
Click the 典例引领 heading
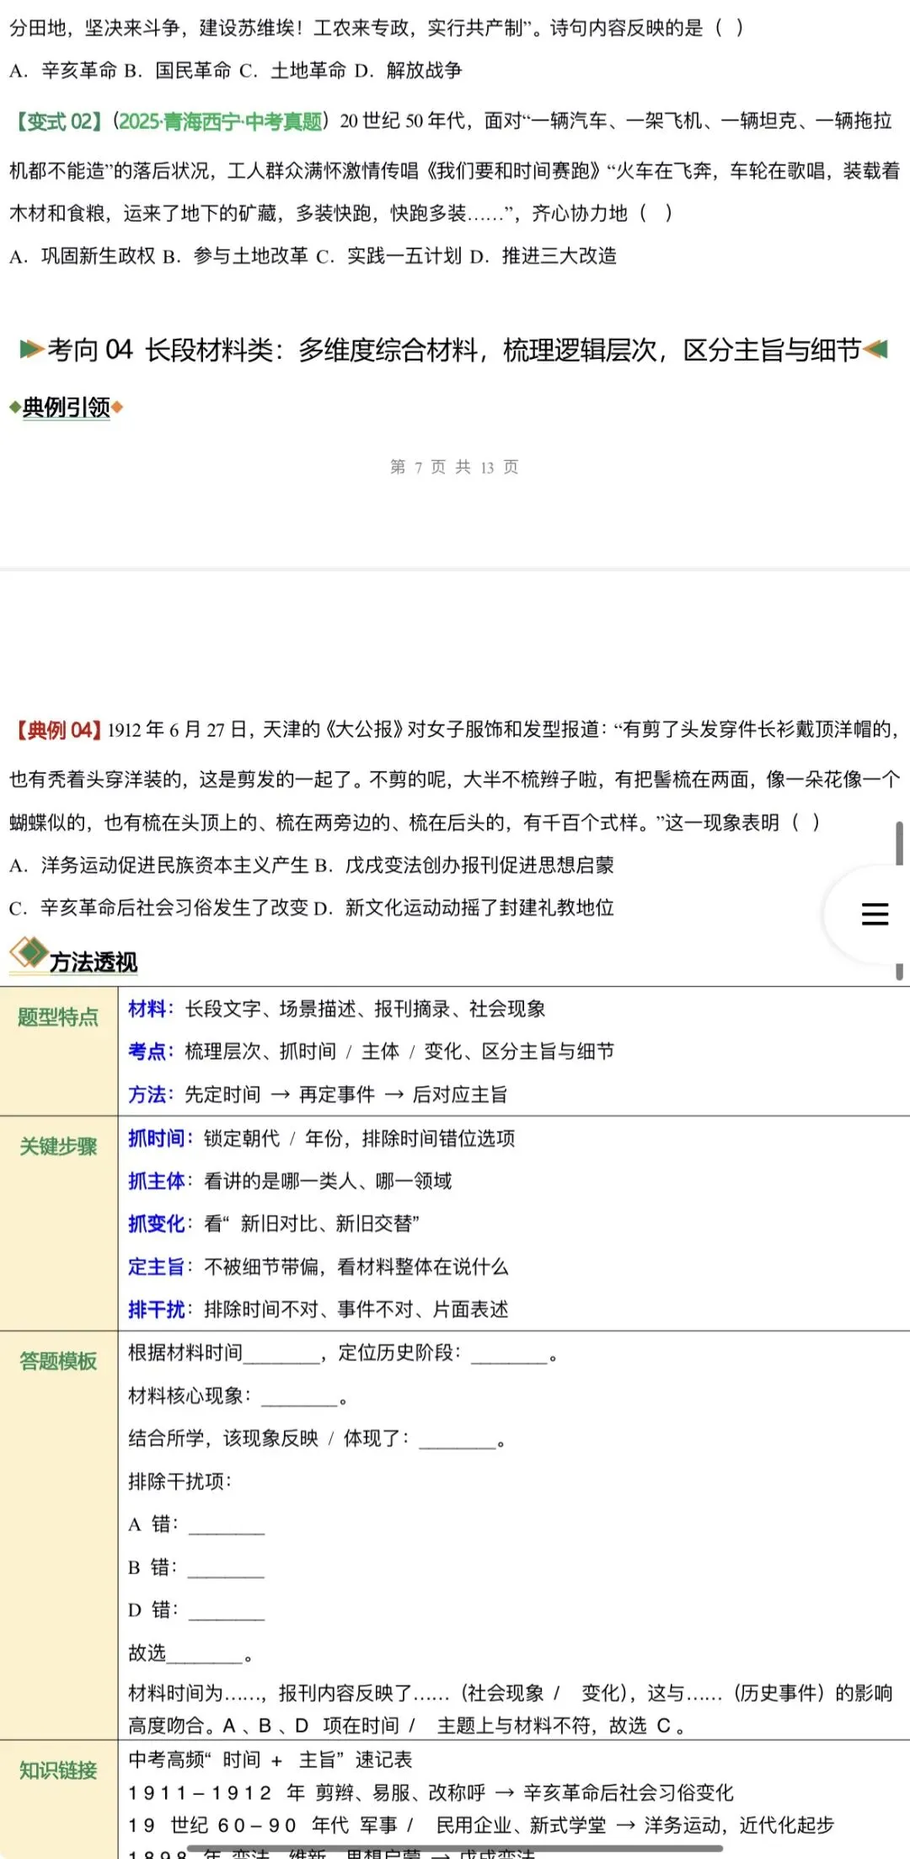pos(67,408)
